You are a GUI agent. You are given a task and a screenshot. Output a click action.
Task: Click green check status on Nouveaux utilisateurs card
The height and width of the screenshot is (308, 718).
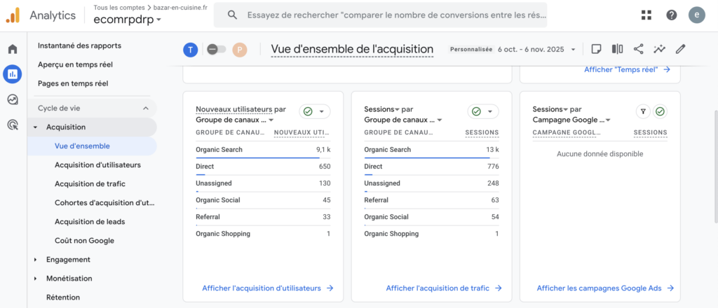(314, 111)
